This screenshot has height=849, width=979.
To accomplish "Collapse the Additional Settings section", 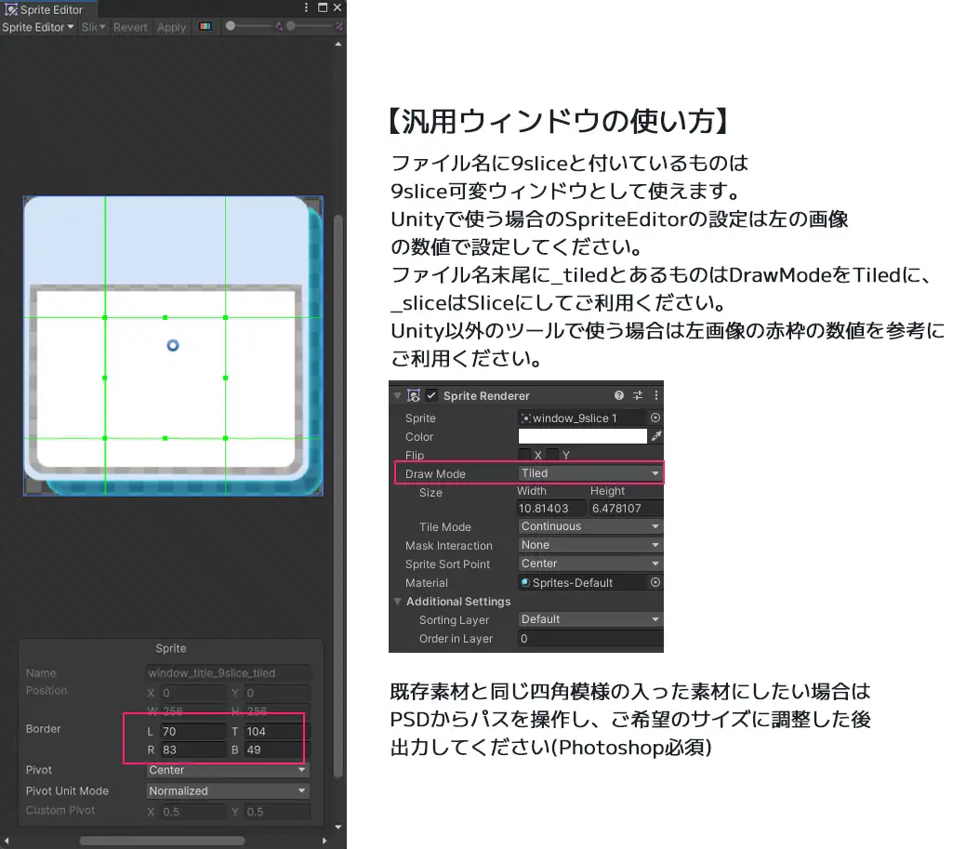I will click(398, 602).
